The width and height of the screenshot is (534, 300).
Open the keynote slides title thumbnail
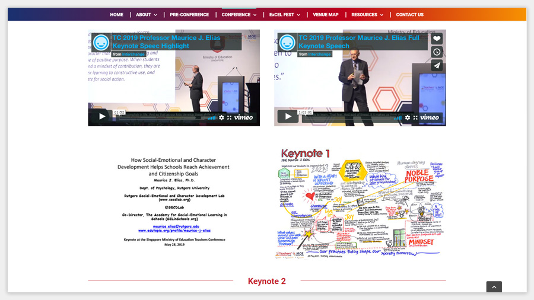pos(174,202)
